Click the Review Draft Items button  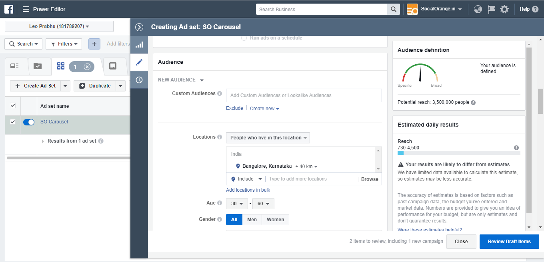pyautogui.click(x=509, y=241)
